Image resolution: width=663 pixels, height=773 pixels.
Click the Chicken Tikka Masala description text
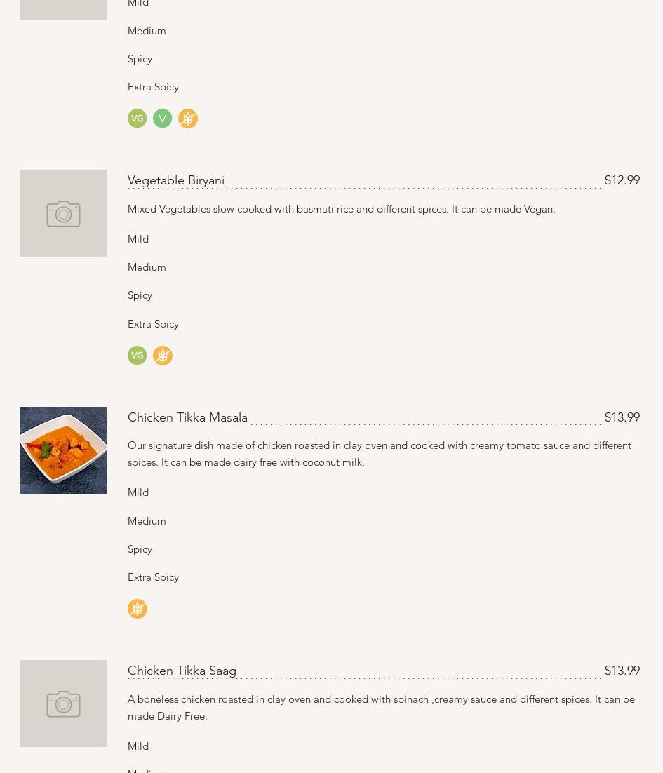click(379, 454)
